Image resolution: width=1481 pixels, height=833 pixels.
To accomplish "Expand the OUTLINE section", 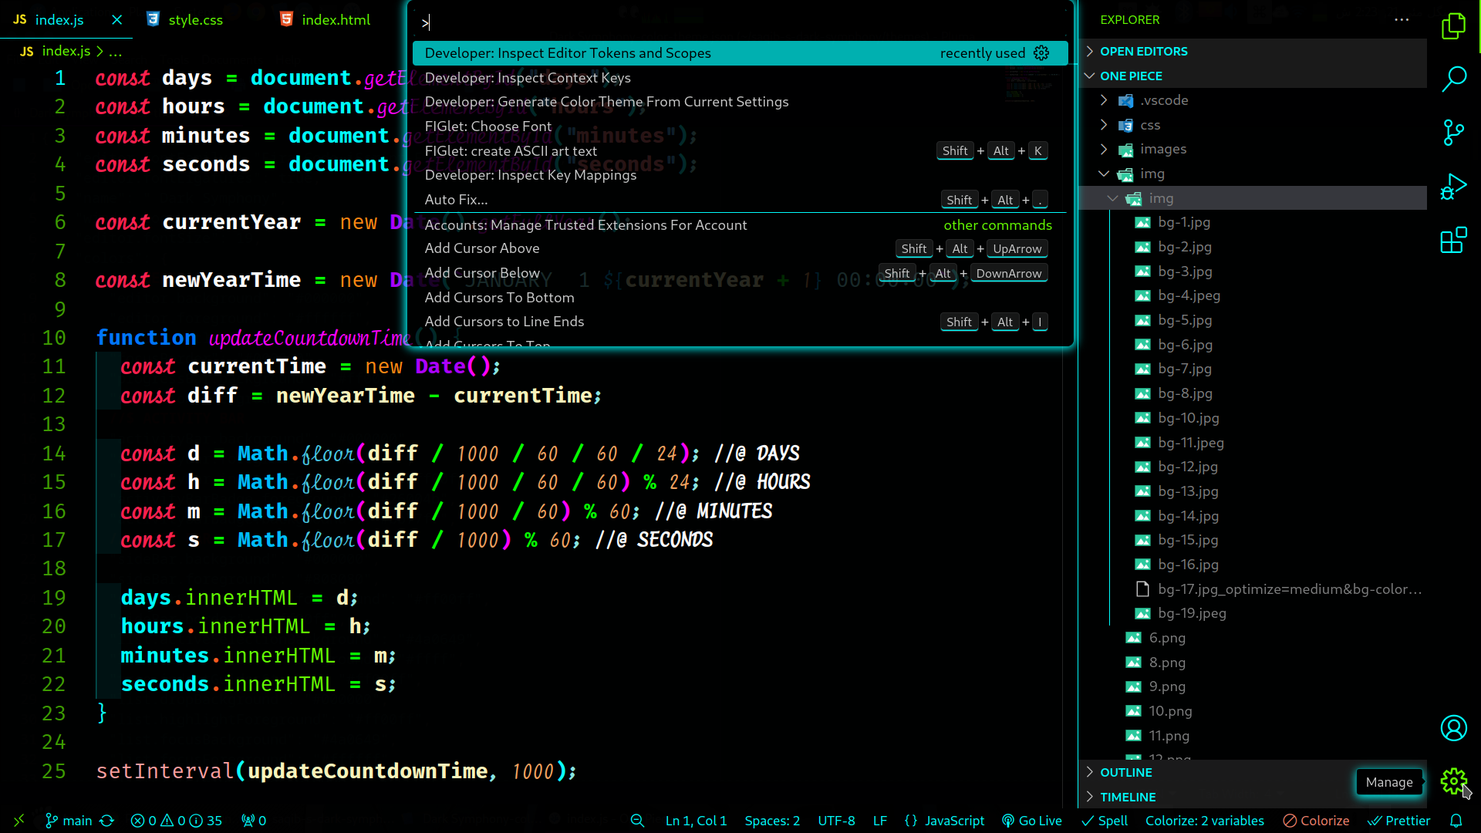I will [1125, 773].
